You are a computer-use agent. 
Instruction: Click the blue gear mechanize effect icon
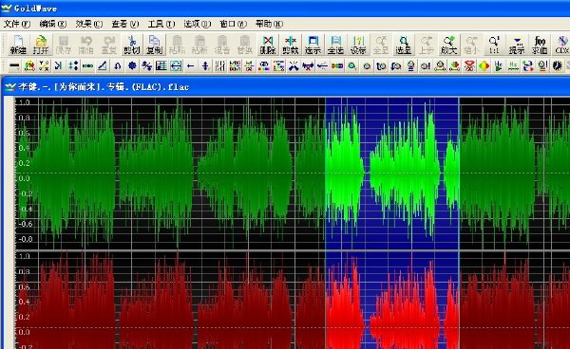tap(132, 66)
